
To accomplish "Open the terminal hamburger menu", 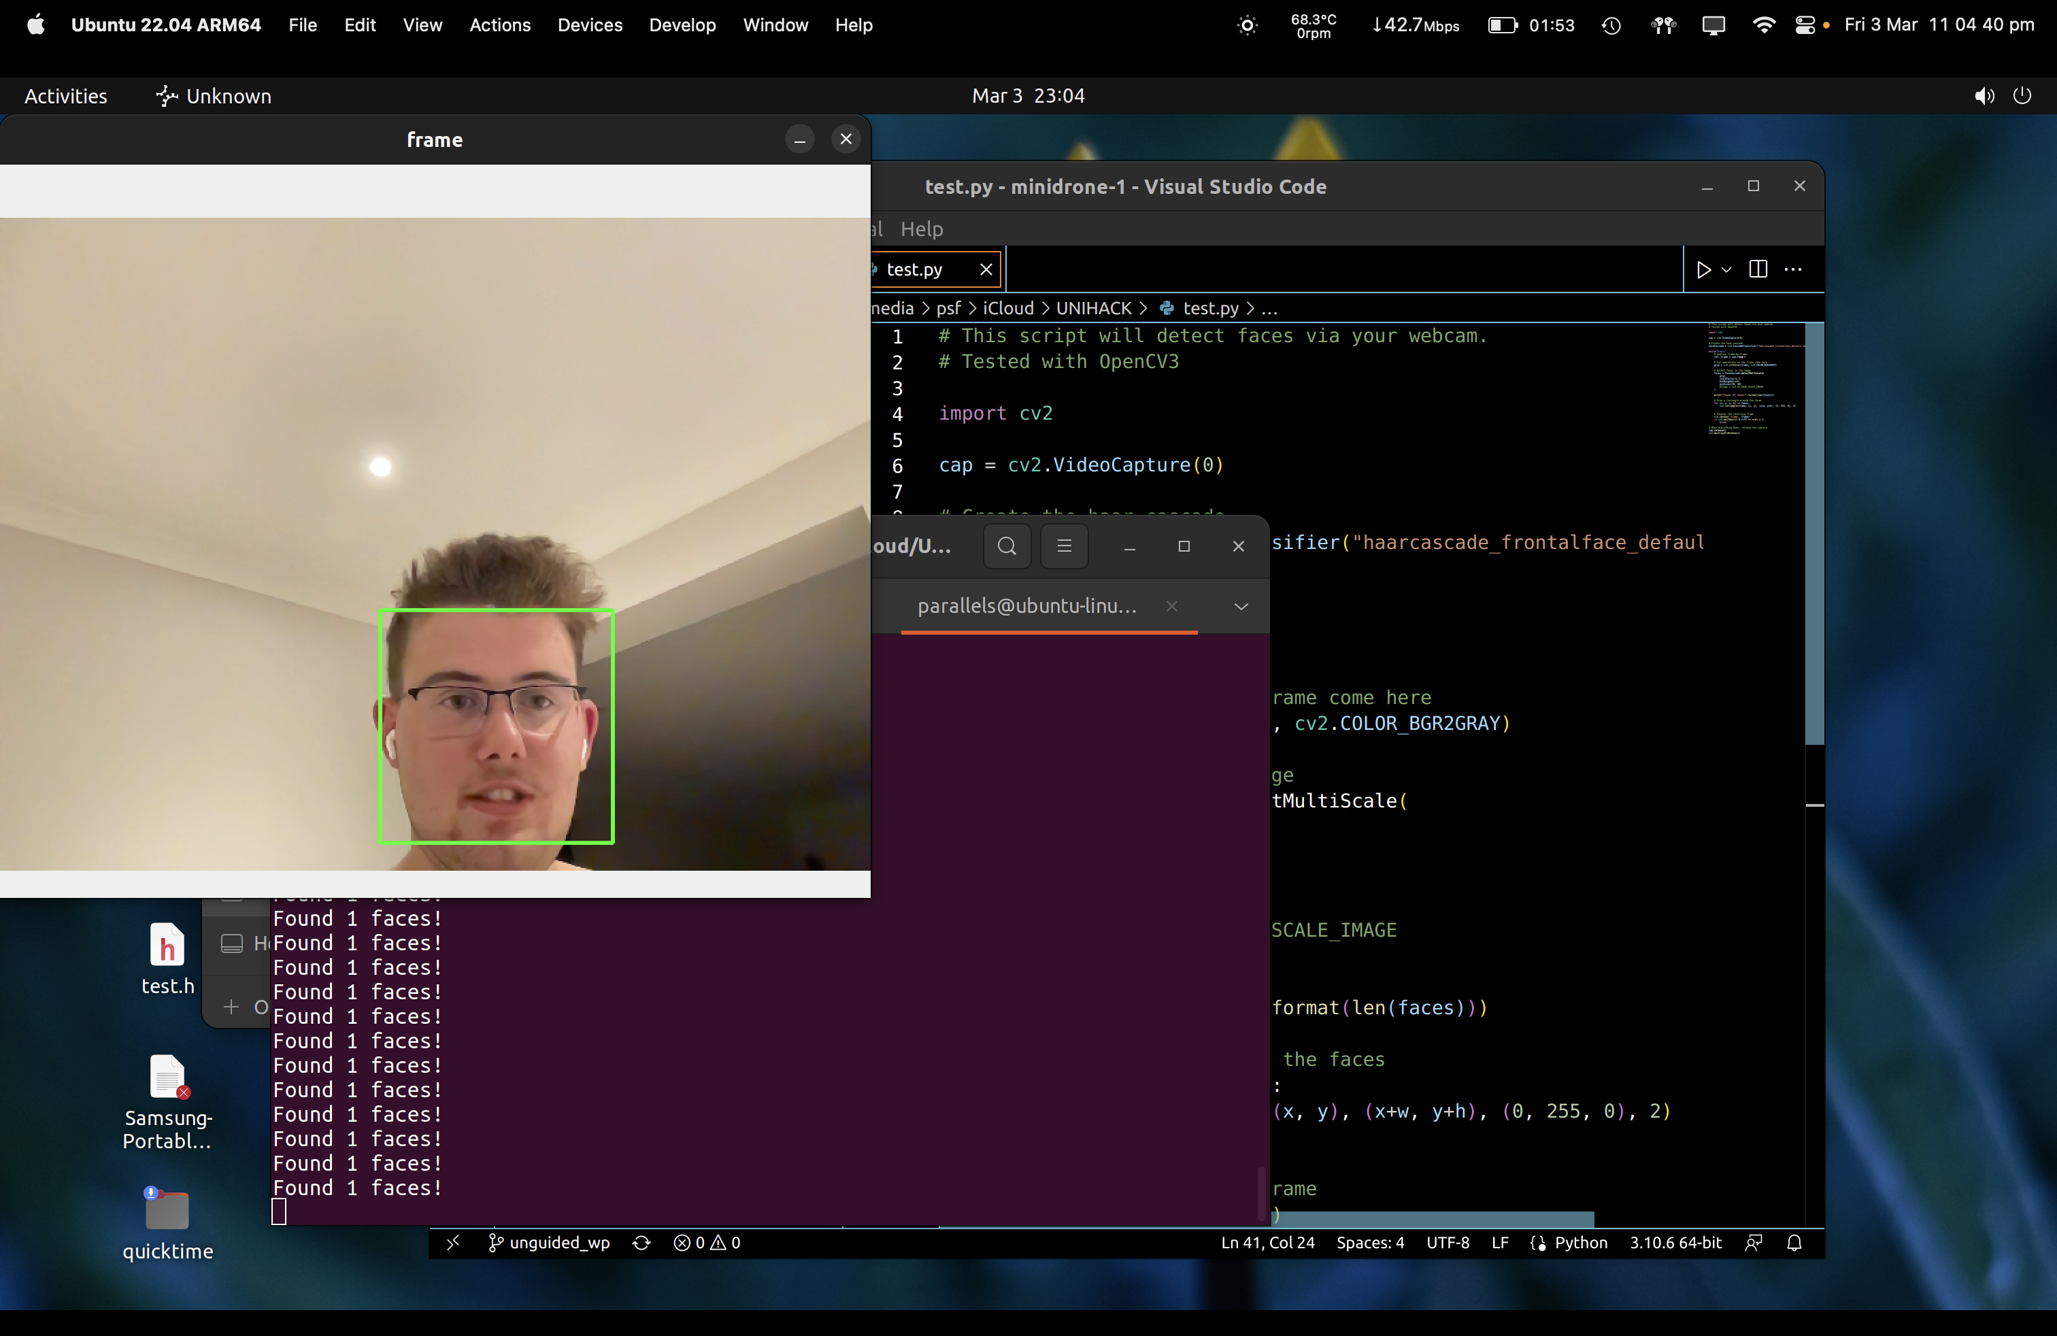I will point(1064,546).
